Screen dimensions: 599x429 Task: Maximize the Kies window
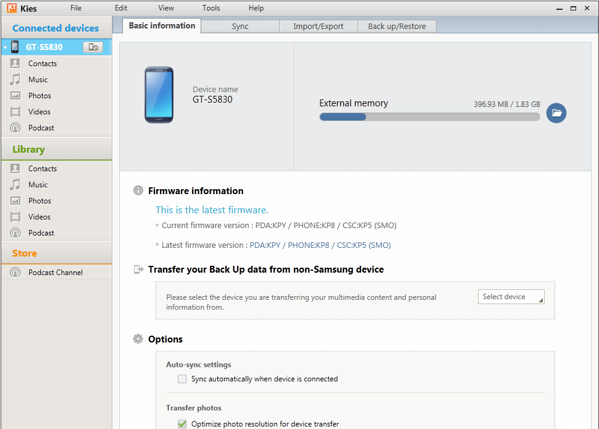coord(573,9)
